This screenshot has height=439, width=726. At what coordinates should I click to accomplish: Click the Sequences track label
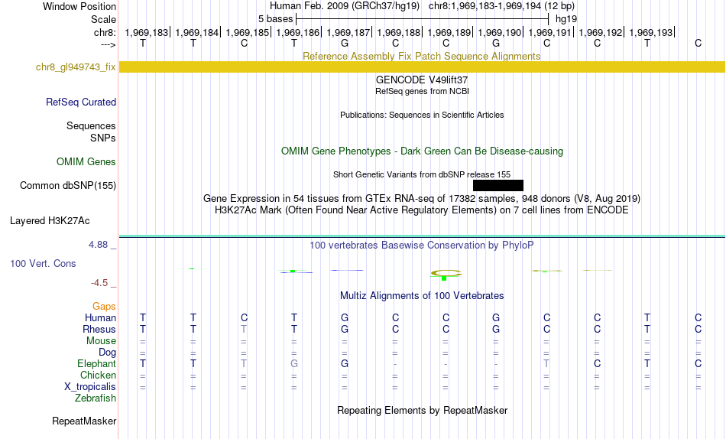click(91, 125)
